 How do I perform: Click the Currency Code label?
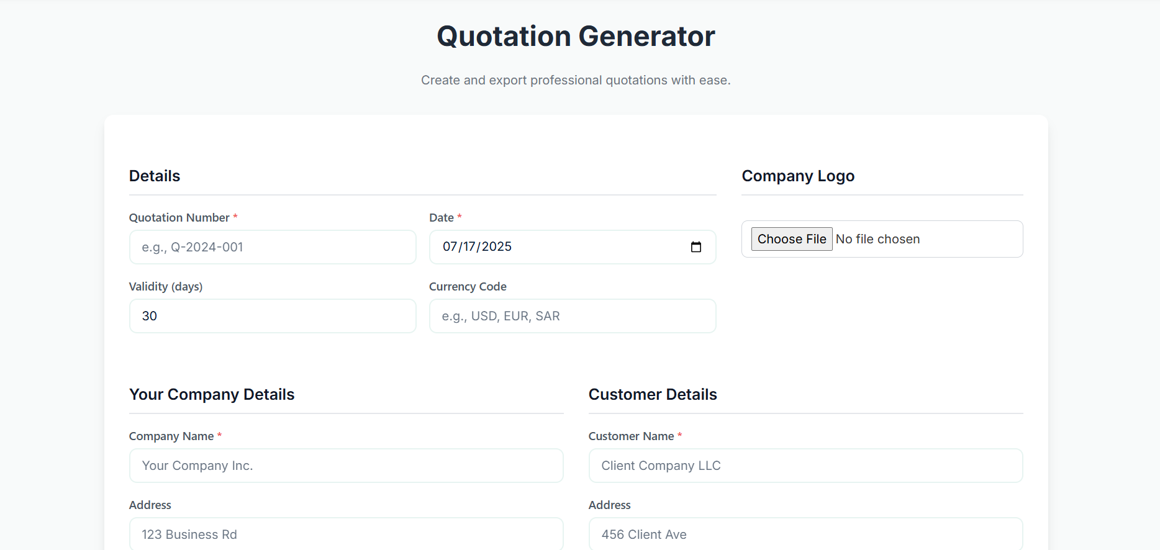(468, 286)
